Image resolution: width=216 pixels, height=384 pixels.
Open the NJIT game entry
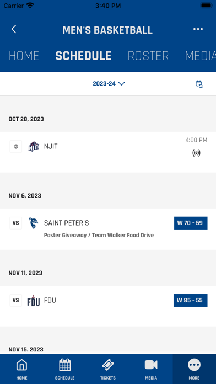[x=108, y=152]
